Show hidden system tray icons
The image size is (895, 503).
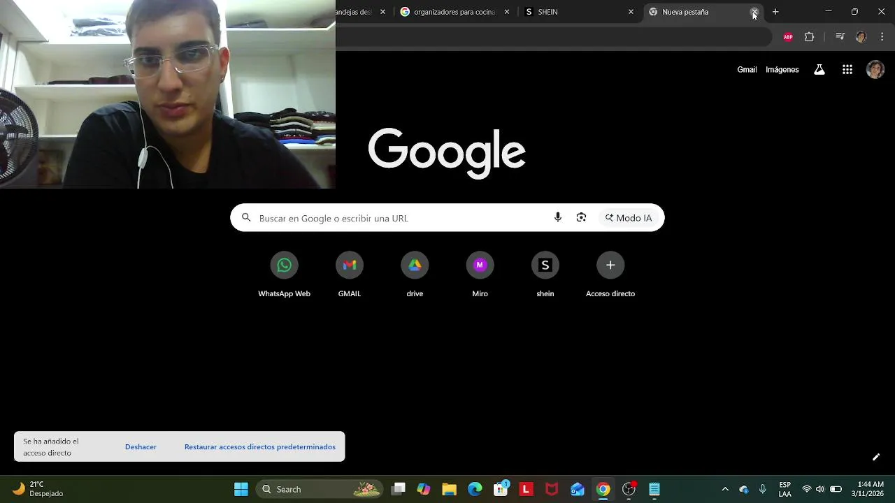point(725,489)
